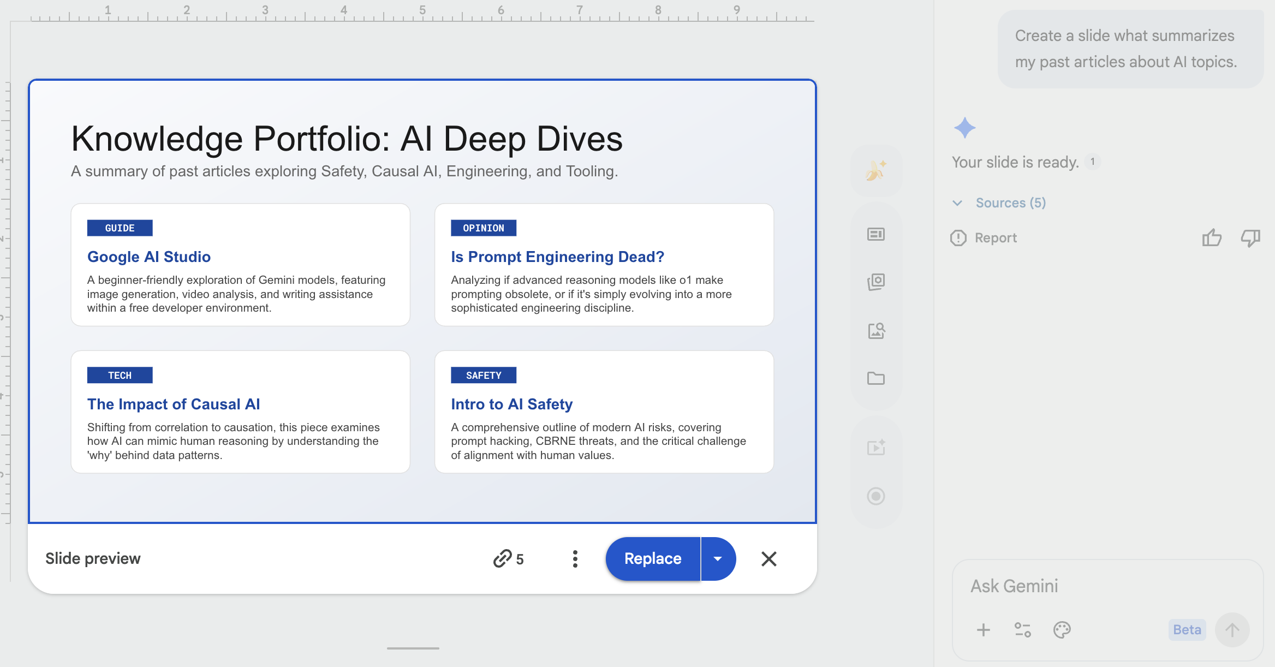Viewport: 1275px width, 667px height.
Task: Open the three-dot more options menu
Action: pos(575,559)
